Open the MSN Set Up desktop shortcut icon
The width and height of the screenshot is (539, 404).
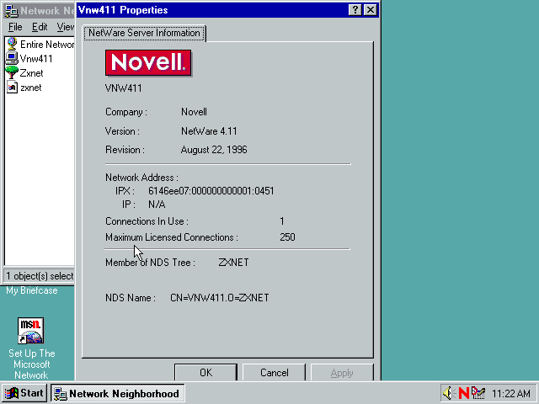click(x=30, y=331)
